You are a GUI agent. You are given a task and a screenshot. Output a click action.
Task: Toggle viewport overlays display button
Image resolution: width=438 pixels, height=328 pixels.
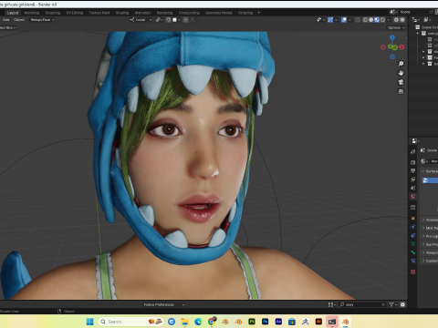tap(344, 20)
